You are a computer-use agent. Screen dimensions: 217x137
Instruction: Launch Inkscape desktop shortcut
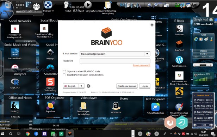[50, 53]
